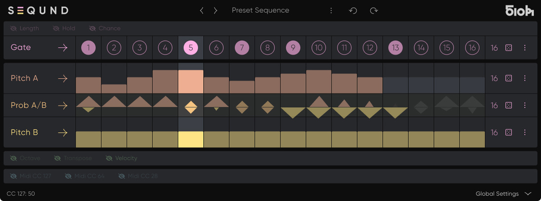
Task: Load the next preset
Action: pyautogui.click(x=216, y=10)
